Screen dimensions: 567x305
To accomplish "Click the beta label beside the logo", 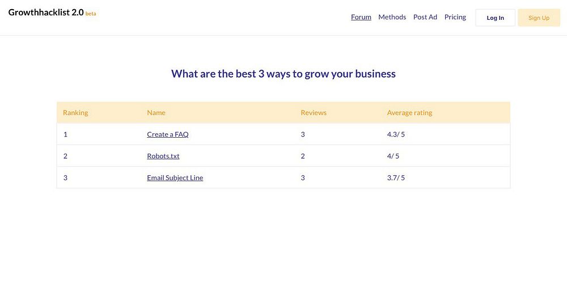I will 91,14.
